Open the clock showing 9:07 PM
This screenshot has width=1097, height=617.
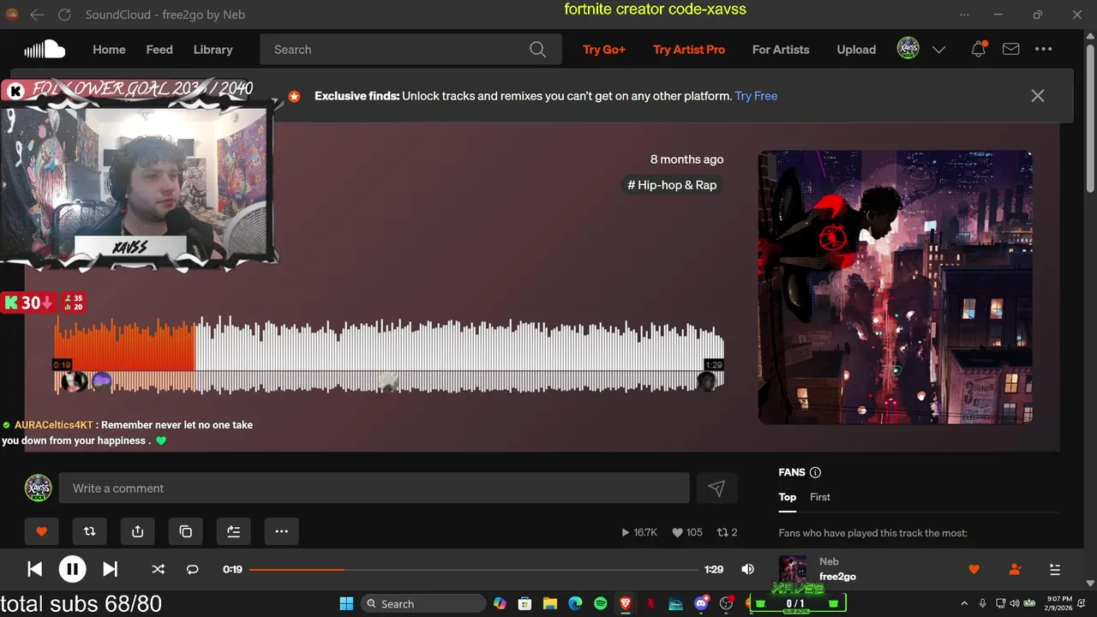point(1060,603)
